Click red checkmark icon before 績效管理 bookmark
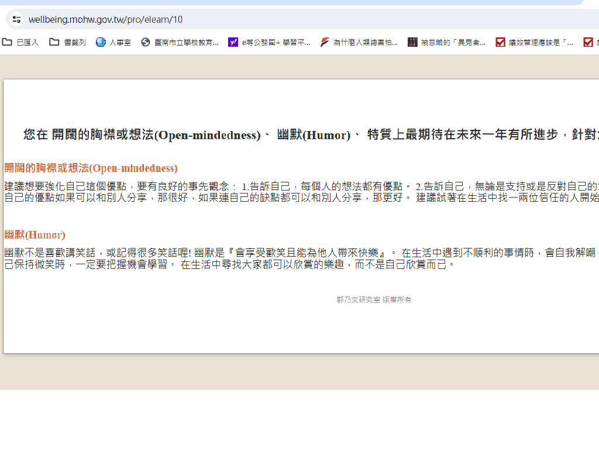Image resolution: width=599 pixels, height=449 pixels. tap(500, 42)
